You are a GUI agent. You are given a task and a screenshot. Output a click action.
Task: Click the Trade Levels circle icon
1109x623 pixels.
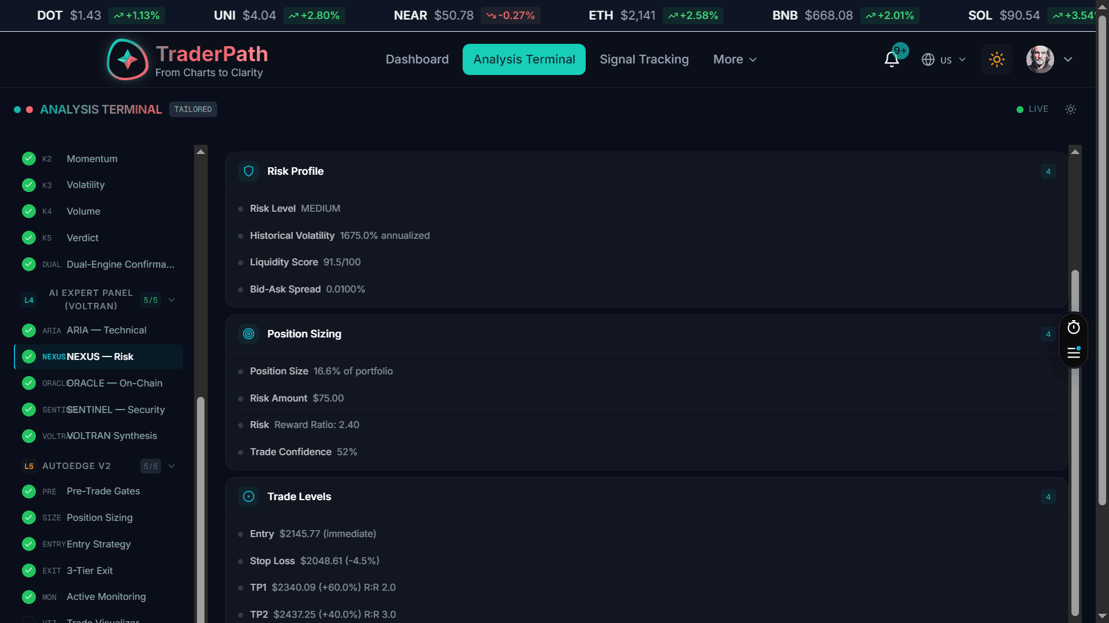point(248,497)
